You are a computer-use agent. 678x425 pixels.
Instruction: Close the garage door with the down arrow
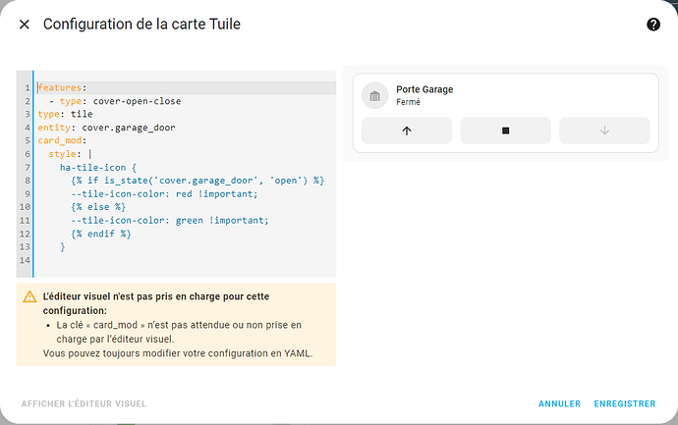(x=604, y=131)
